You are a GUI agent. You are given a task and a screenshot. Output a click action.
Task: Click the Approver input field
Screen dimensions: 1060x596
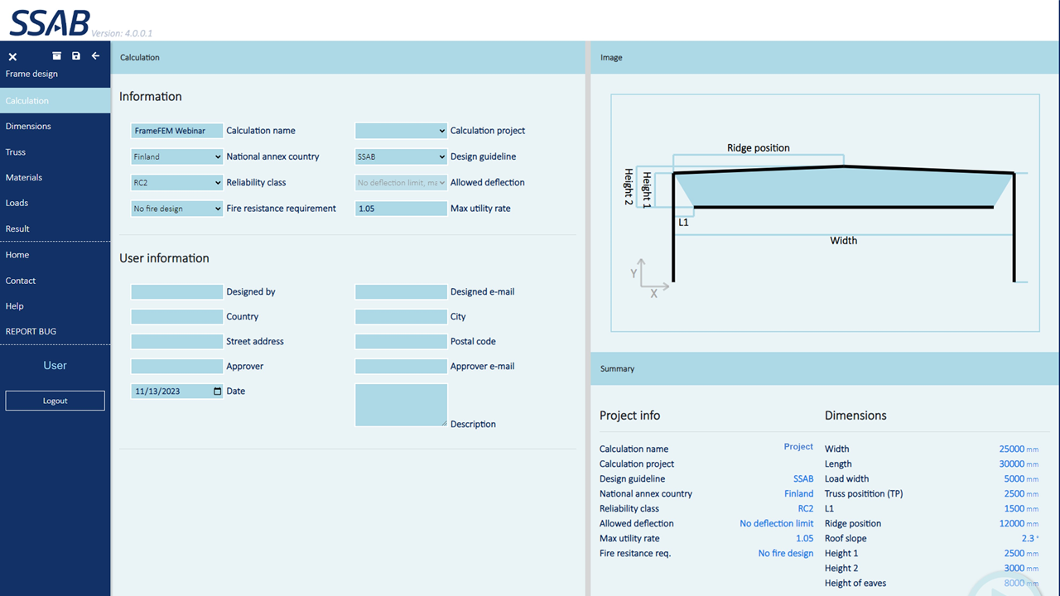177,367
